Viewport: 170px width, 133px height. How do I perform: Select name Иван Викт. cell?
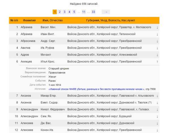[48, 34]
